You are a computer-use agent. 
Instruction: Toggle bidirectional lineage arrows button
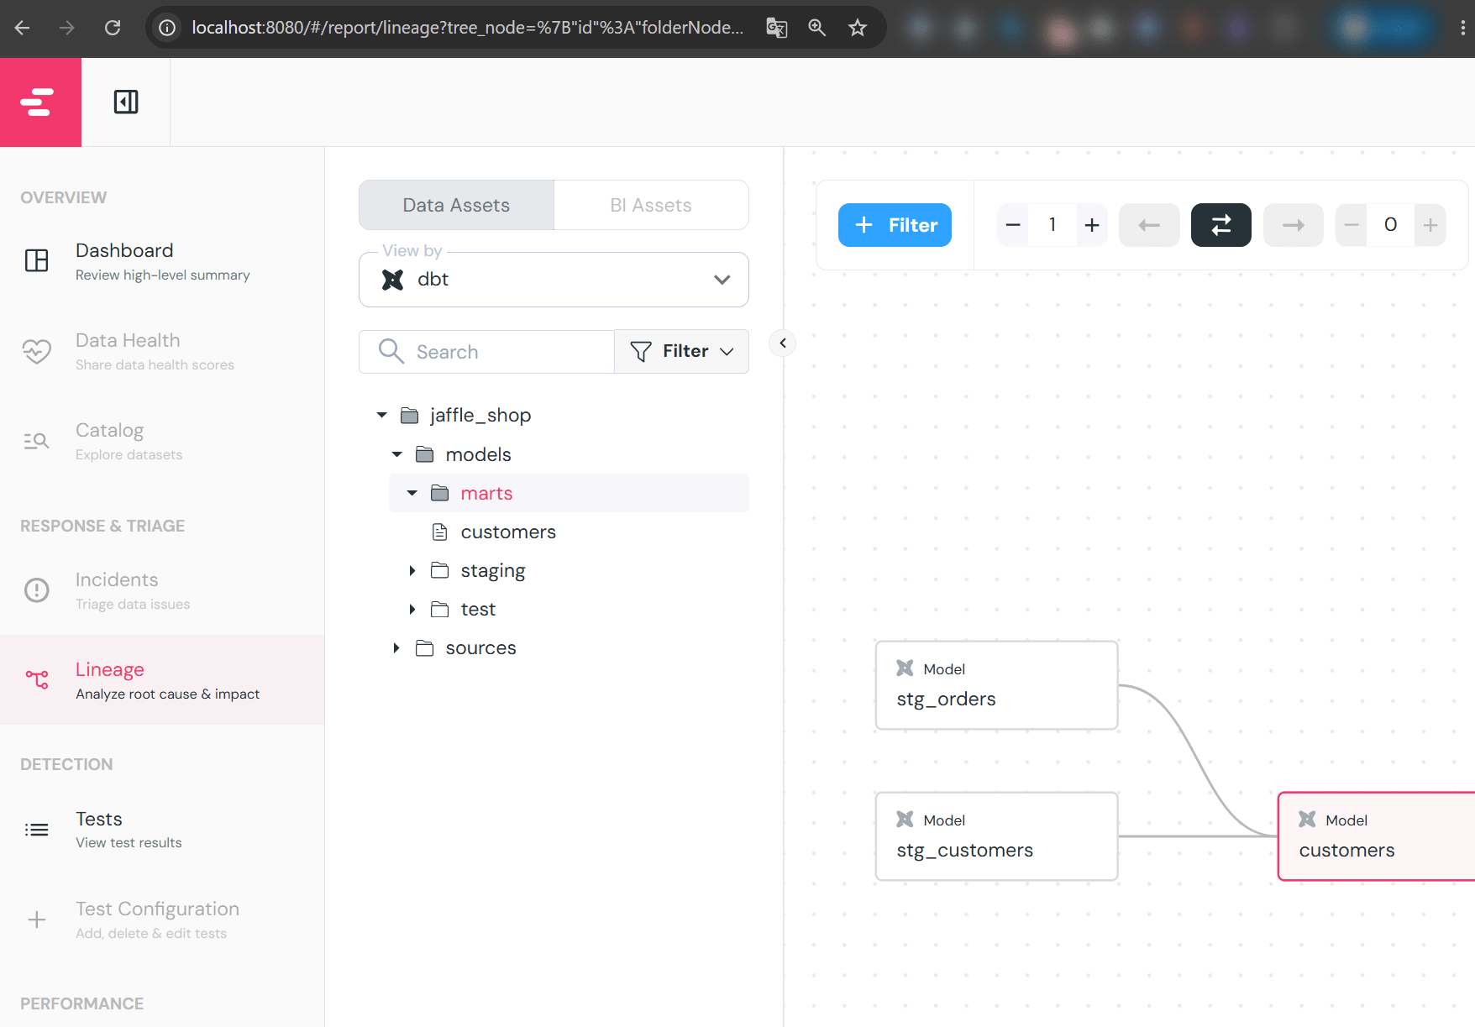(x=1220, y=225)
